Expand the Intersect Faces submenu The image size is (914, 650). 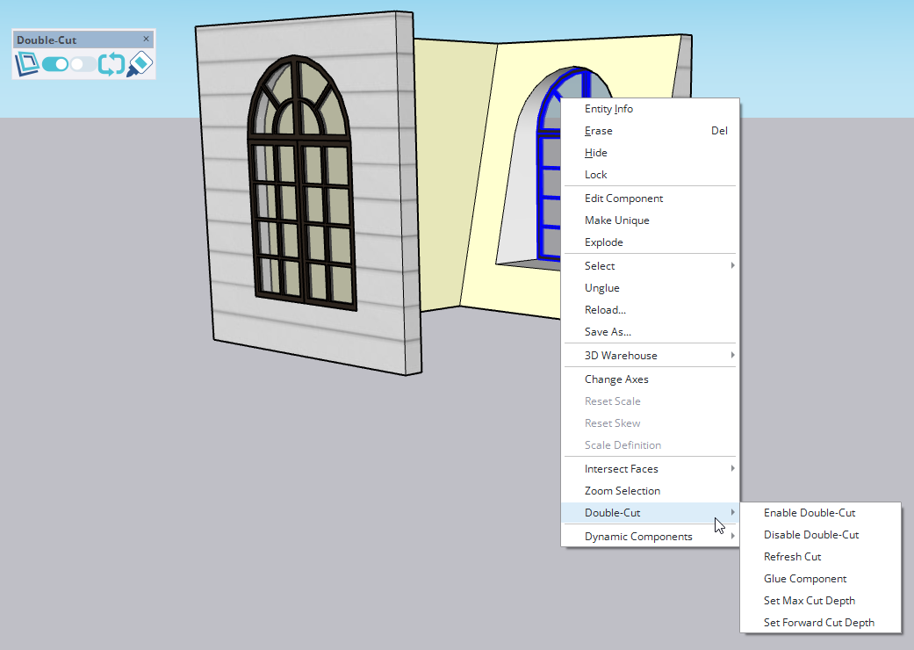[650, 469]
